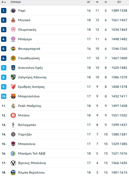This screenshot has height=177, width=129.
Task: Open the Μπαρτσελόνα crest icon
Action: (13, 96)
